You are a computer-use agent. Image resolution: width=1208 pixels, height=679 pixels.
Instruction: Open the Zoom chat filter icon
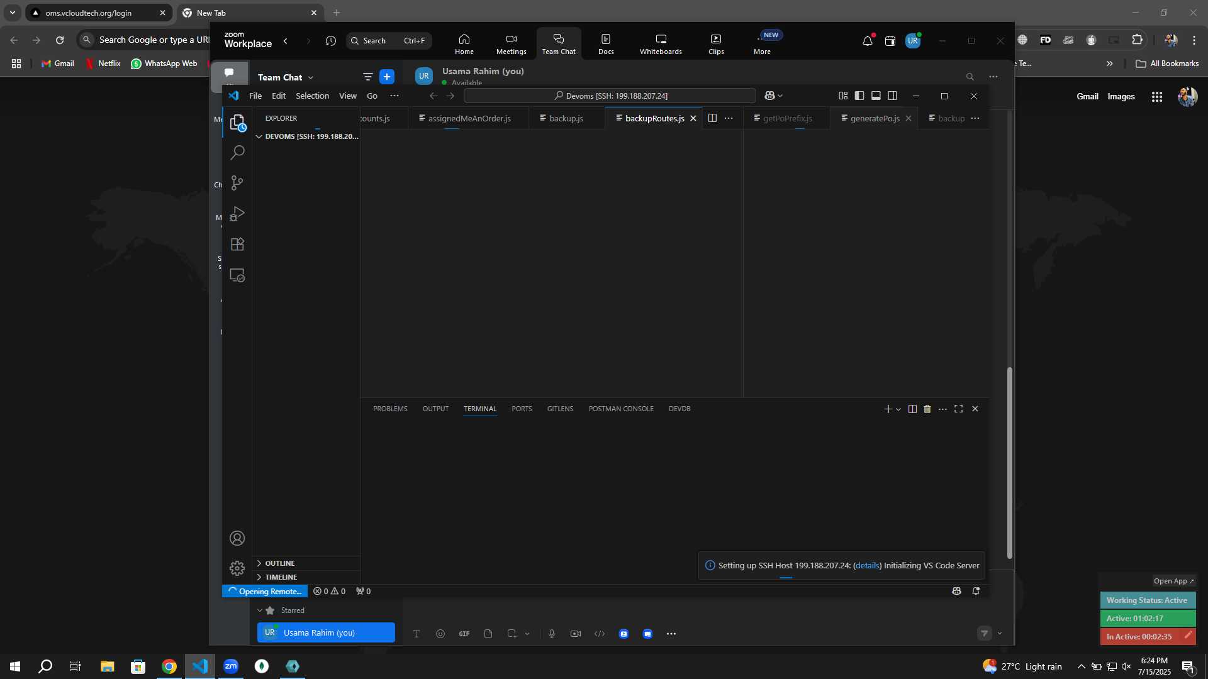pos(367,77)
